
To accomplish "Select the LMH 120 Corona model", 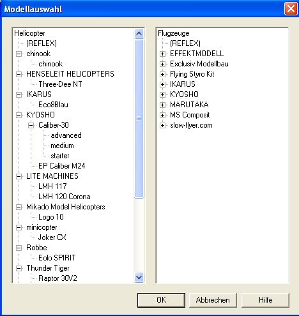I will tap(65, 197).
